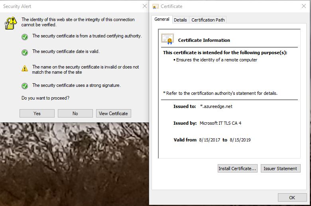Switch to the General tab

pyautogui.click(x=162, y=19)
